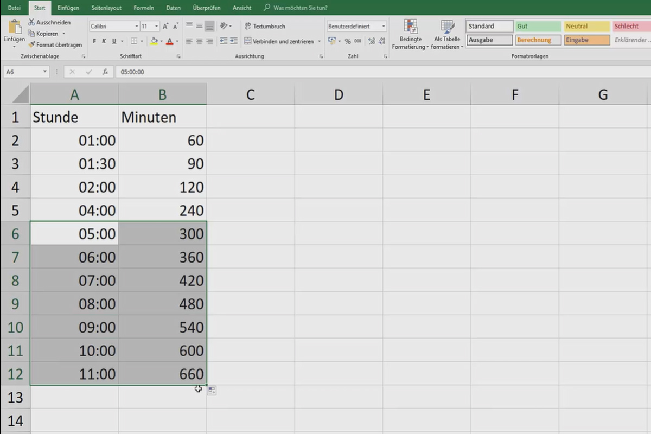The width and height of the screenshot is (651, 434).
Task: Toggle underline U formatting
Action: tap(114, 41)
